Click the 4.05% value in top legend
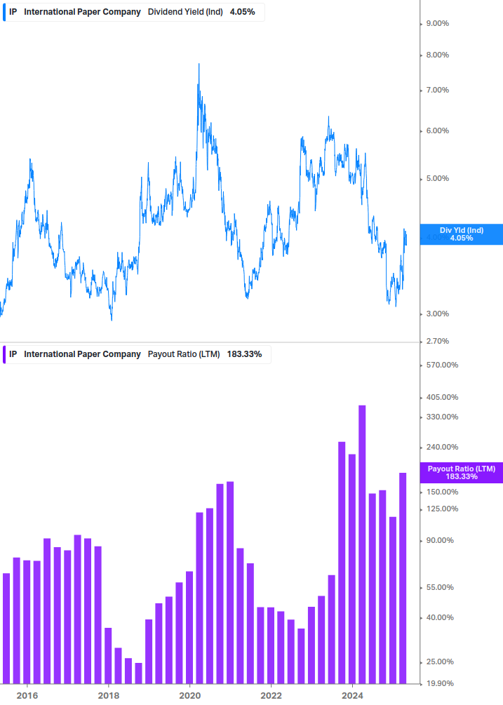This screenshot has width=503, height=705. (x=242, y=12)
